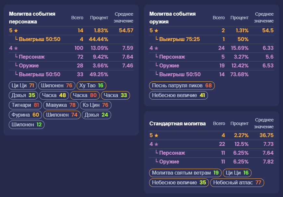The height and width of the screenshot is (197, 283).
Task: Click the 4-star icon in weapon banner
Action: click(x=156, y=48)
